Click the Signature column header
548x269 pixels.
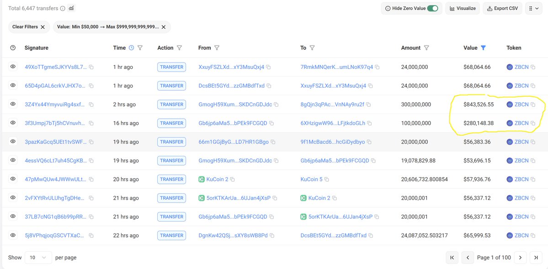[37, 48]
